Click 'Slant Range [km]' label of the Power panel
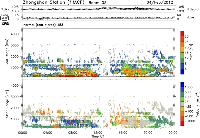 [x=7, y=53]
